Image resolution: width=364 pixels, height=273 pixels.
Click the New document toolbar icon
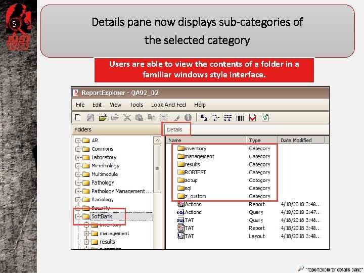[x=78, y=117]
